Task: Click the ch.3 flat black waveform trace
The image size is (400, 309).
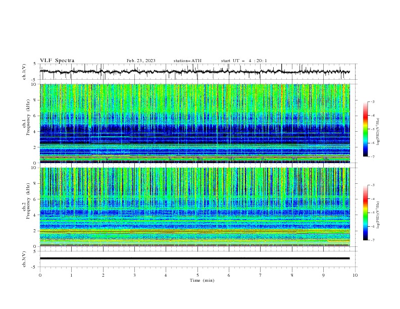Action: 194,259
